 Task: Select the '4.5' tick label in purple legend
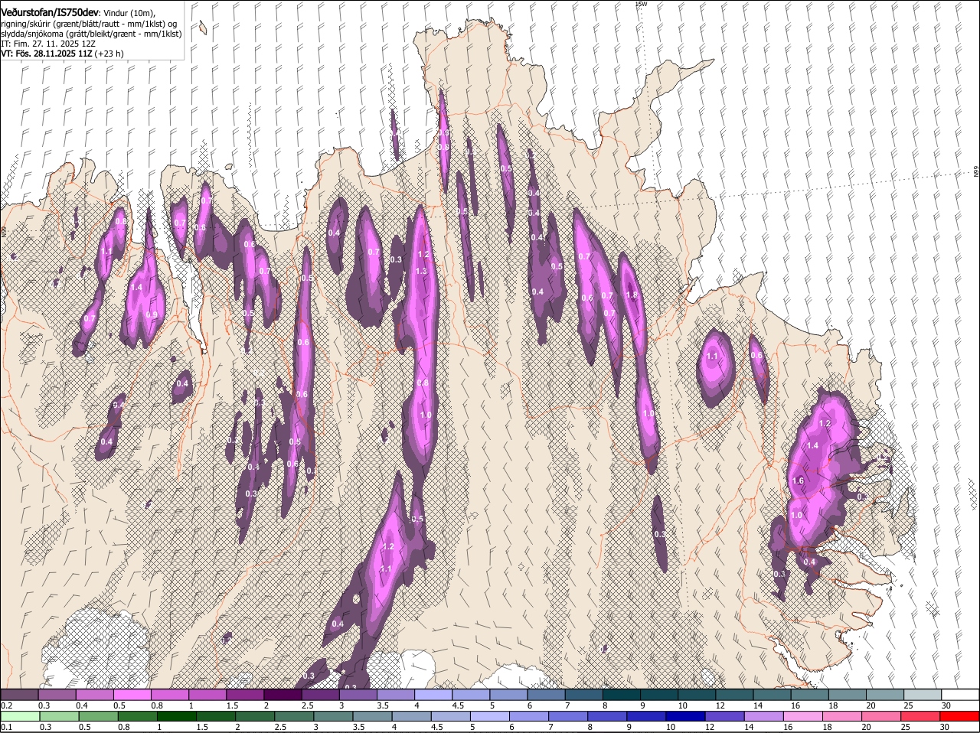tap(458, 705)
